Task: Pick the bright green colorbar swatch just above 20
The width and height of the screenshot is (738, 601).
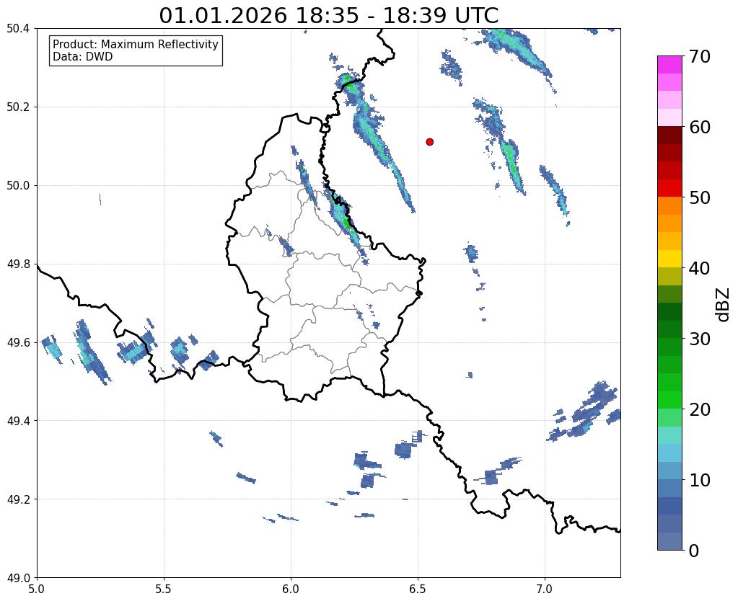Action: pyautogui.click(x=669, y=400)
